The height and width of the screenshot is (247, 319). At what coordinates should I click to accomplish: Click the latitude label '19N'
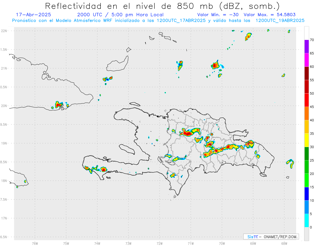[4, 143]
